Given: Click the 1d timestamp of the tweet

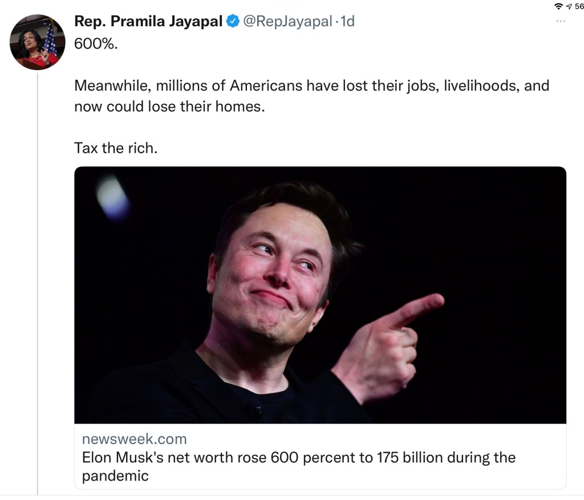Looking at the screenshot, I should coord(347,22).
